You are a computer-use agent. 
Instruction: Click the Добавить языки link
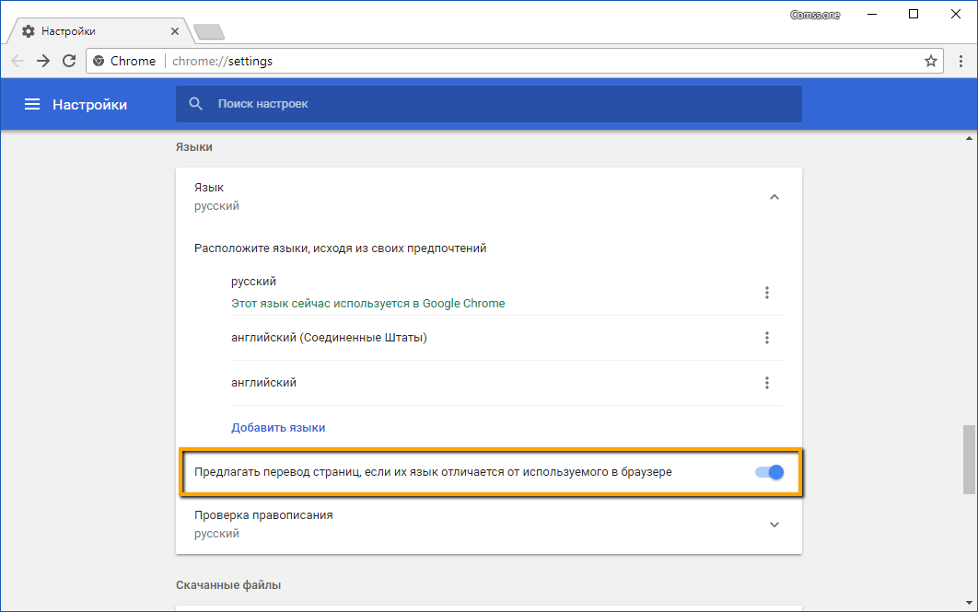click(278, 427)
